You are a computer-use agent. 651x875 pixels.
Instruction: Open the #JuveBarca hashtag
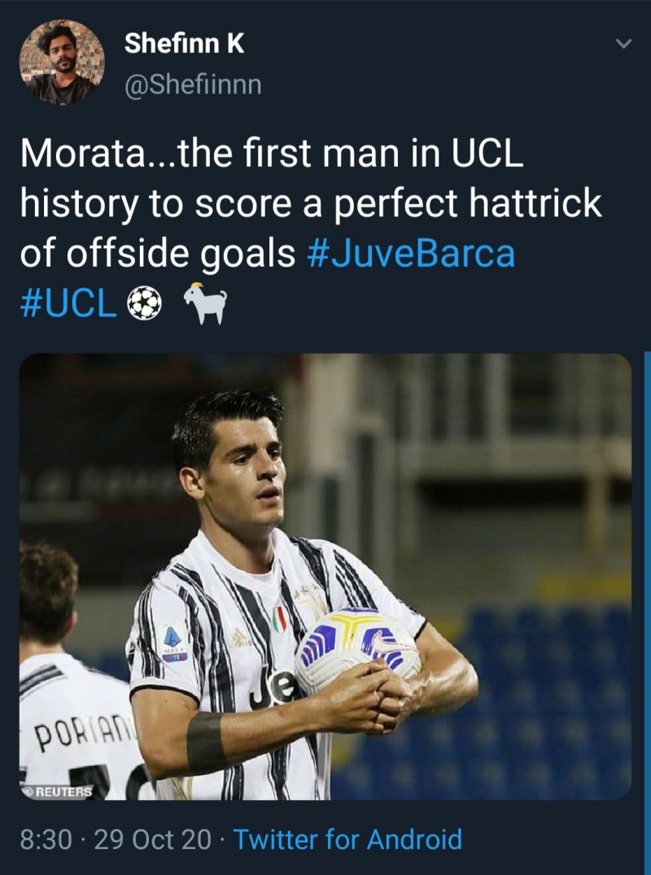412,254
